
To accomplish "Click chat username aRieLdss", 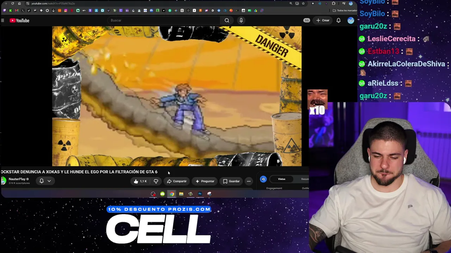I will coord(383,83).
